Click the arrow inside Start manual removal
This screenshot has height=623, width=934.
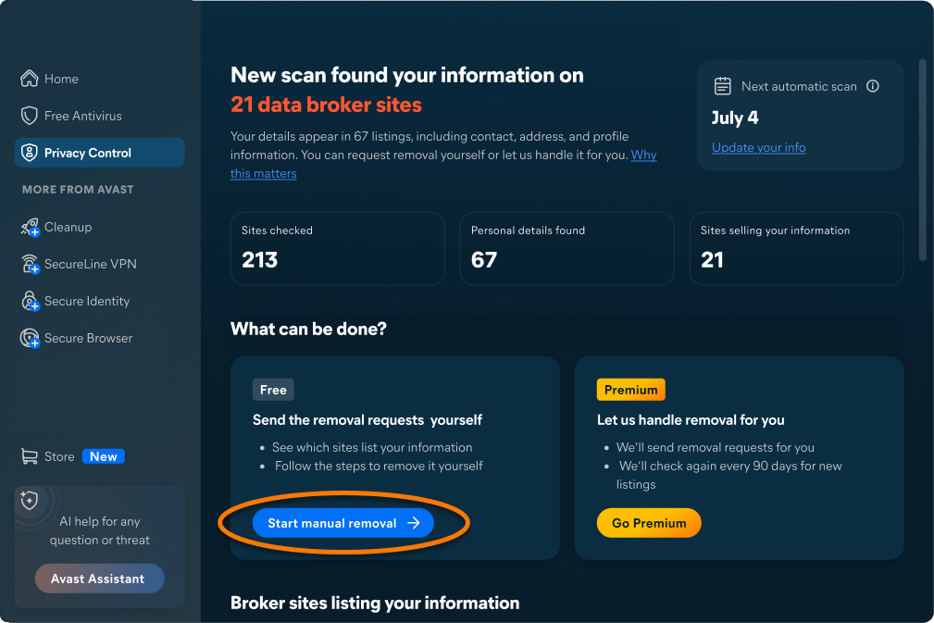pyautogui.click(x=414, y=523)
